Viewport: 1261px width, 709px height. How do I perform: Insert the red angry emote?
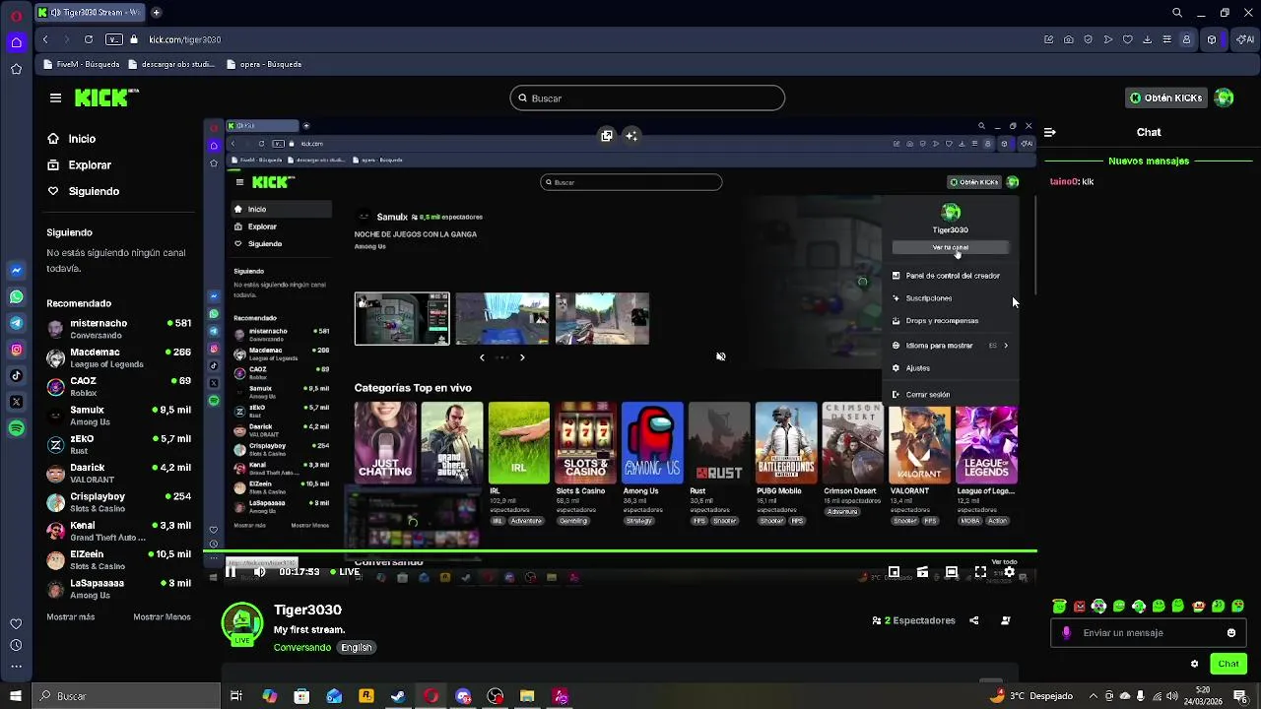point(1080,607)
